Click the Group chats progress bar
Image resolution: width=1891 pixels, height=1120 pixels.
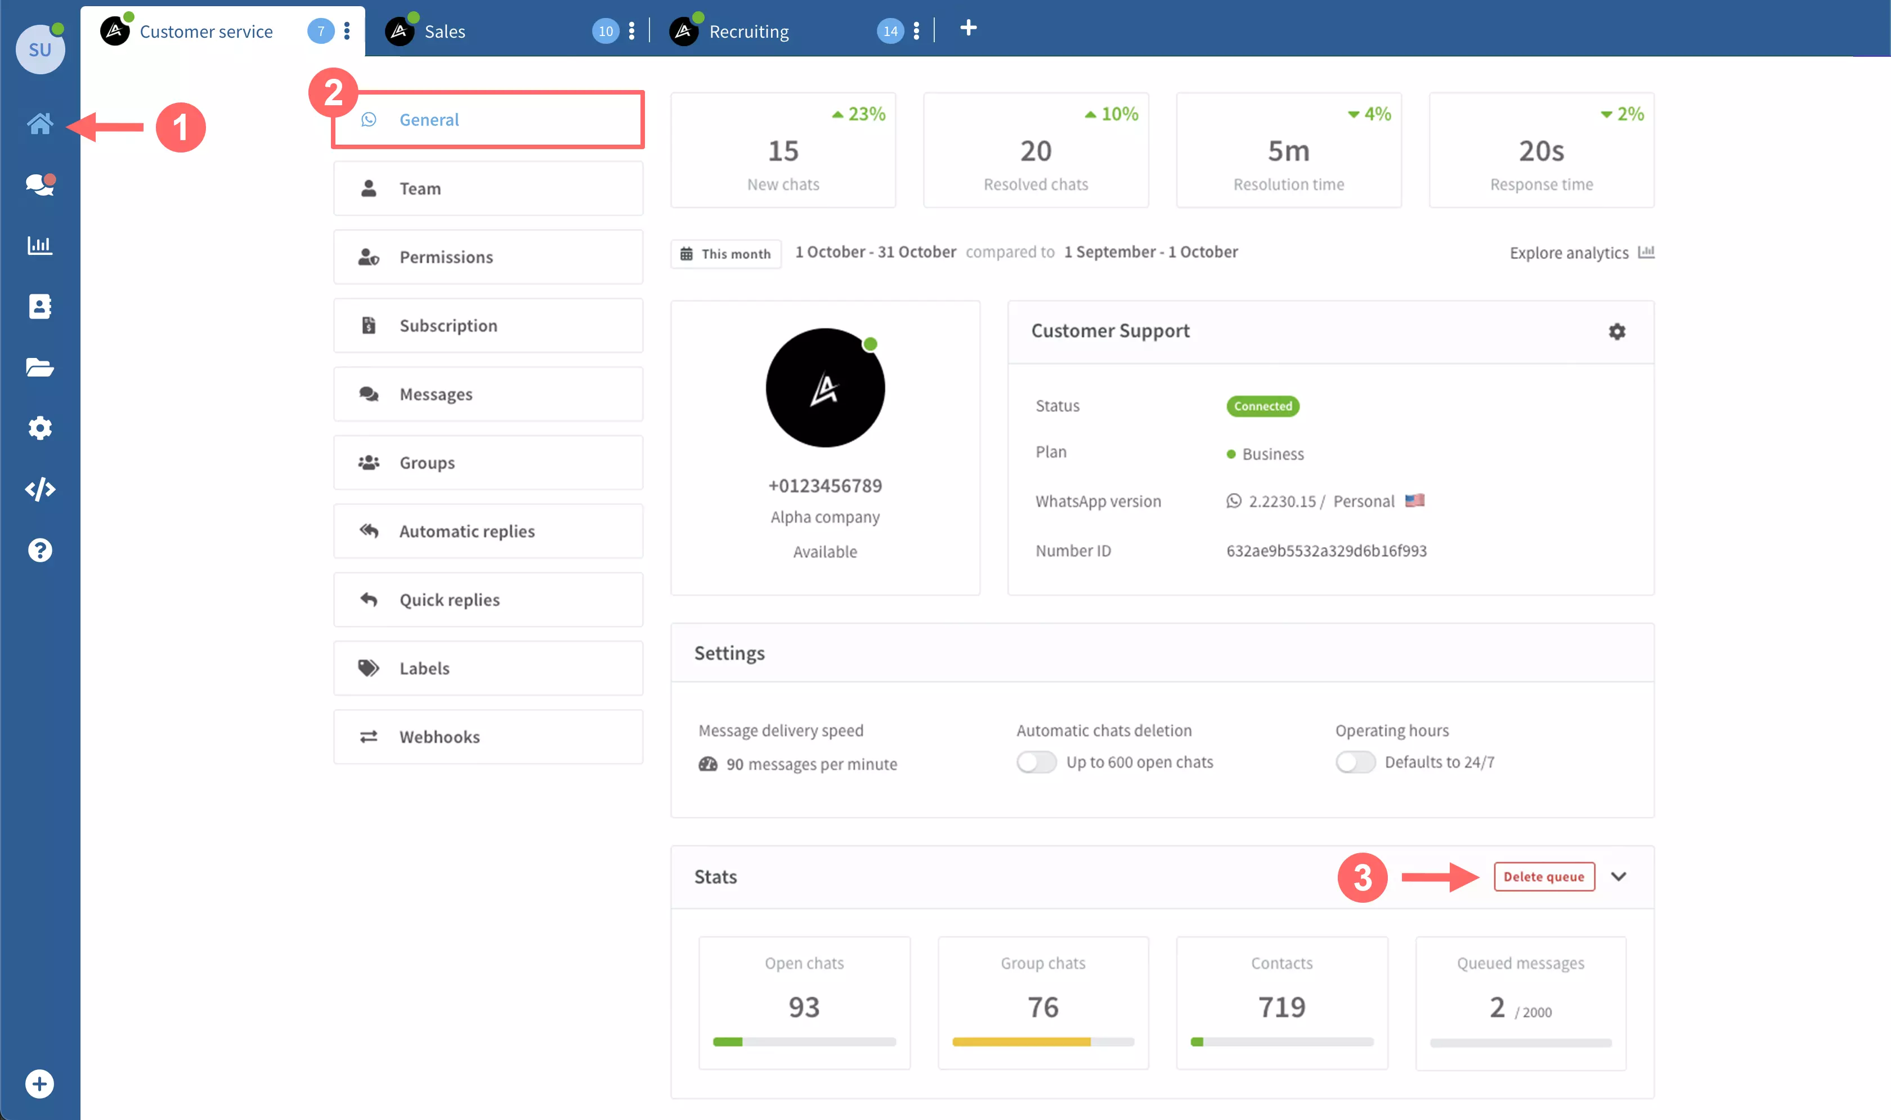(x=1043, y=1042)
